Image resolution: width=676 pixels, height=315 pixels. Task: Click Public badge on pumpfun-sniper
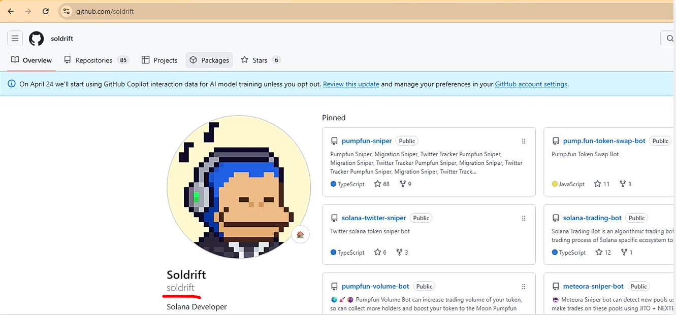(407, 141)
